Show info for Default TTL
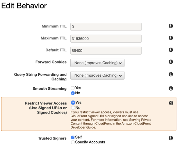 pyautogui.click(x=171, y=50)
